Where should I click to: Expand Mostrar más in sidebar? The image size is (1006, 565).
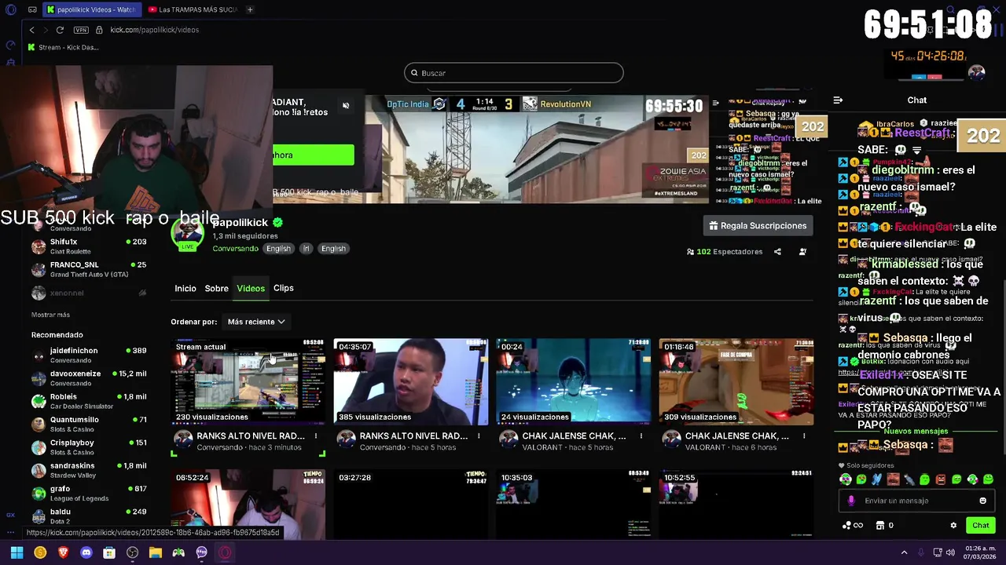50,315
